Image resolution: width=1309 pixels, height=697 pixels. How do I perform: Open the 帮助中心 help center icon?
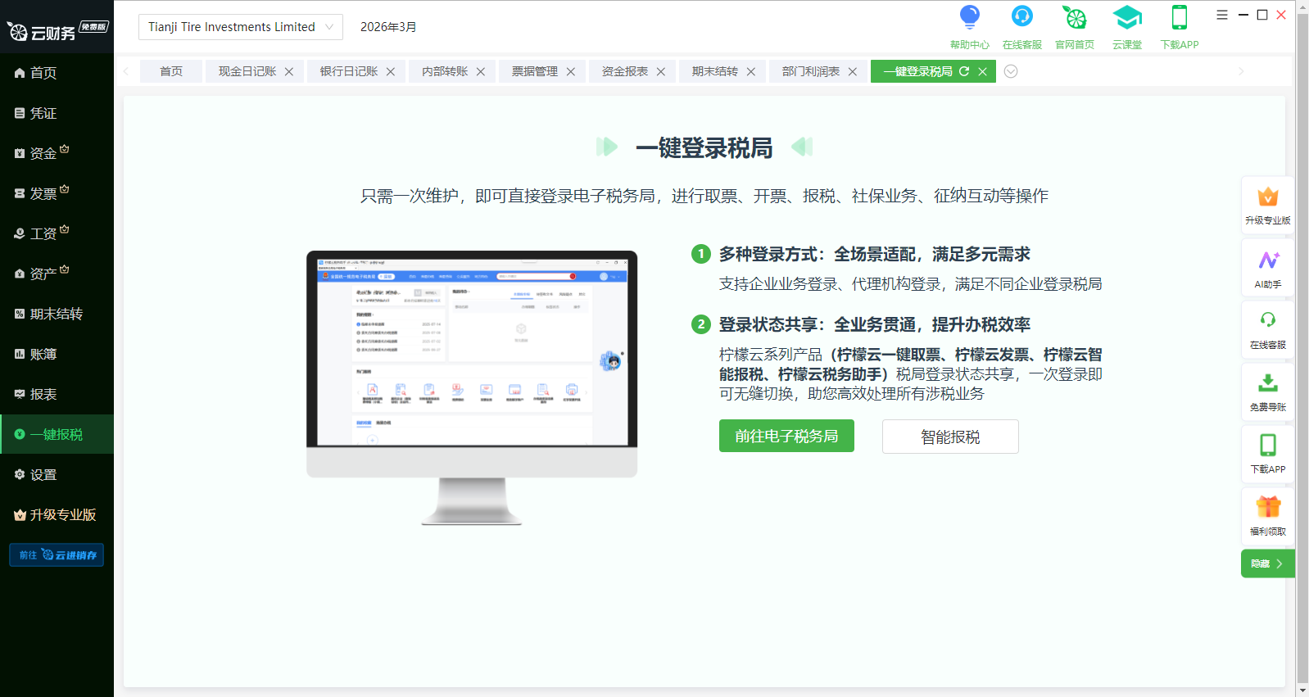(969, 18)
